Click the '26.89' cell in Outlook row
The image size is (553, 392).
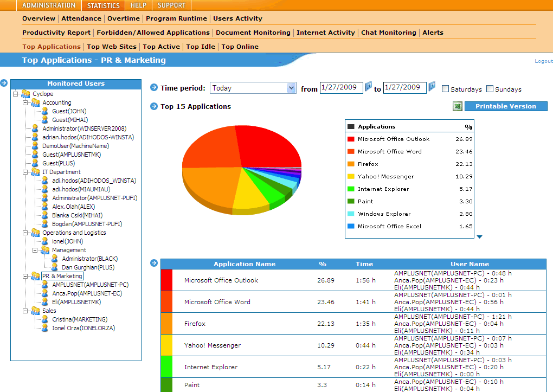pyautogui.click(x=325, y=280)
